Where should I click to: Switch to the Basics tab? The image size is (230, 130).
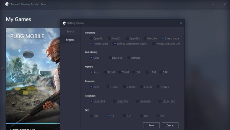[x=70, y=31]
